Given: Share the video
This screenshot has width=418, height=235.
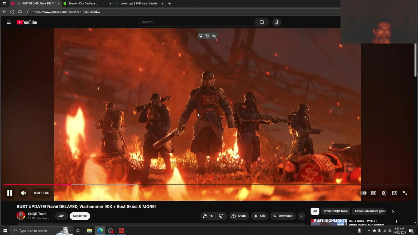Looking at the screenshot, I should (238, 216).
